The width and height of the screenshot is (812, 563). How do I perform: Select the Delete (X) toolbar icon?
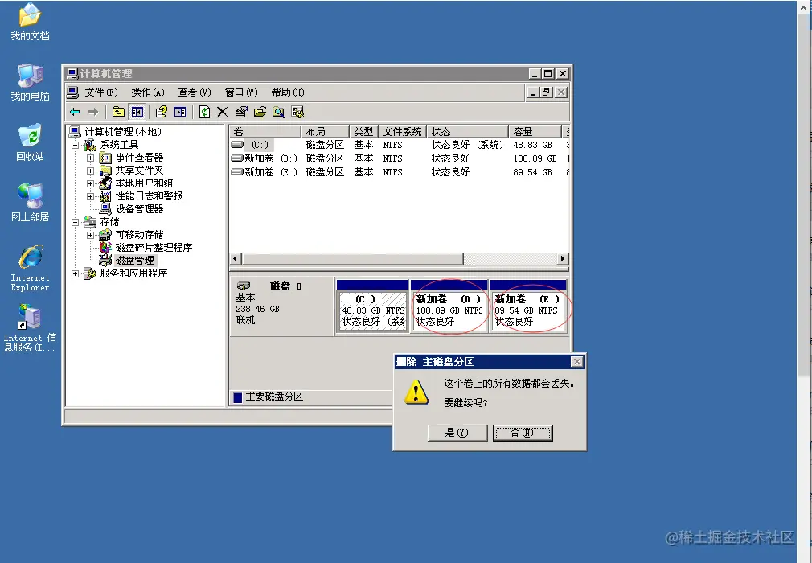[x=223, y=111]
